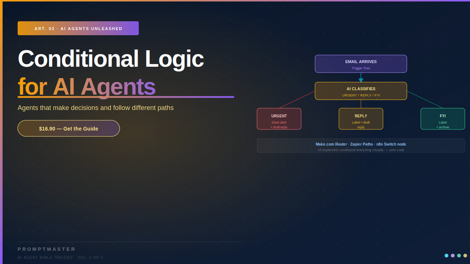The width and height of the screenshot is (470, 264).
Task: Select the URGENT branch box
Action: point(279,119)
